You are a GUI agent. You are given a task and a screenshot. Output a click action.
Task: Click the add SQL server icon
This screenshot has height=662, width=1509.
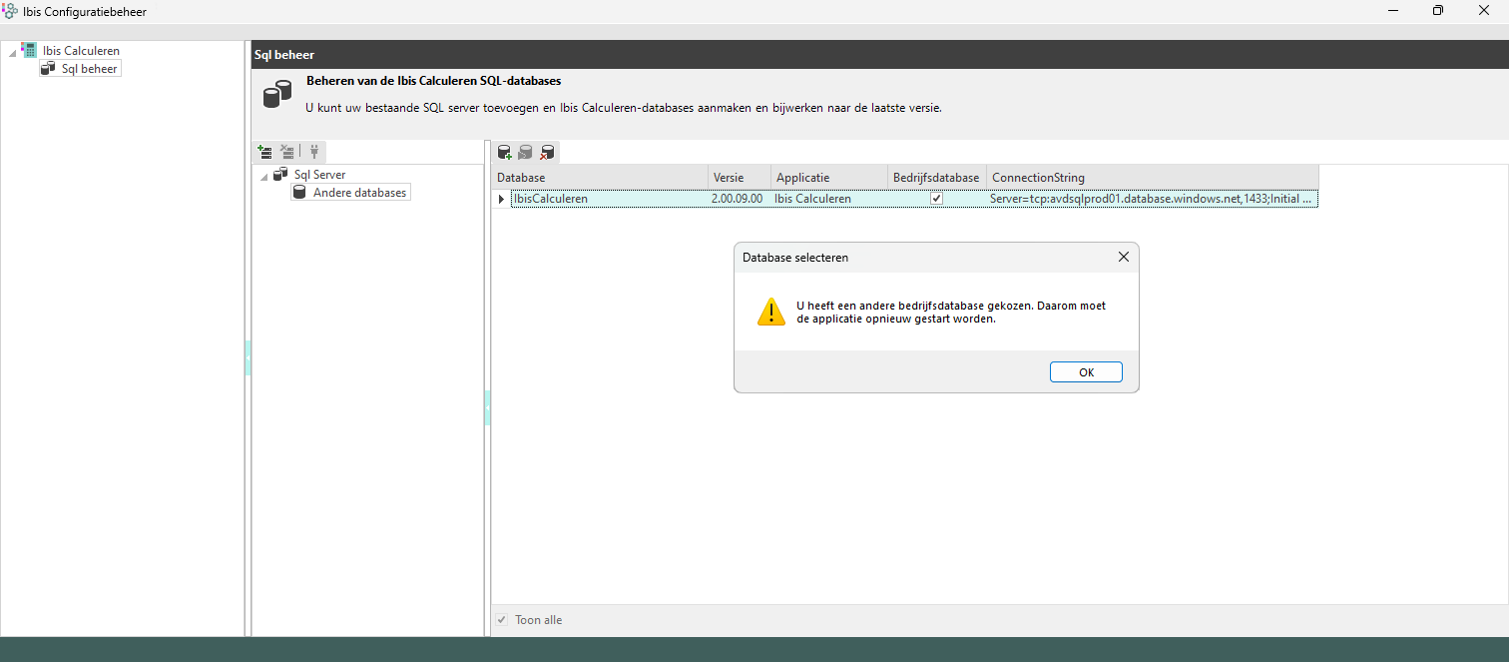point(264,152)
